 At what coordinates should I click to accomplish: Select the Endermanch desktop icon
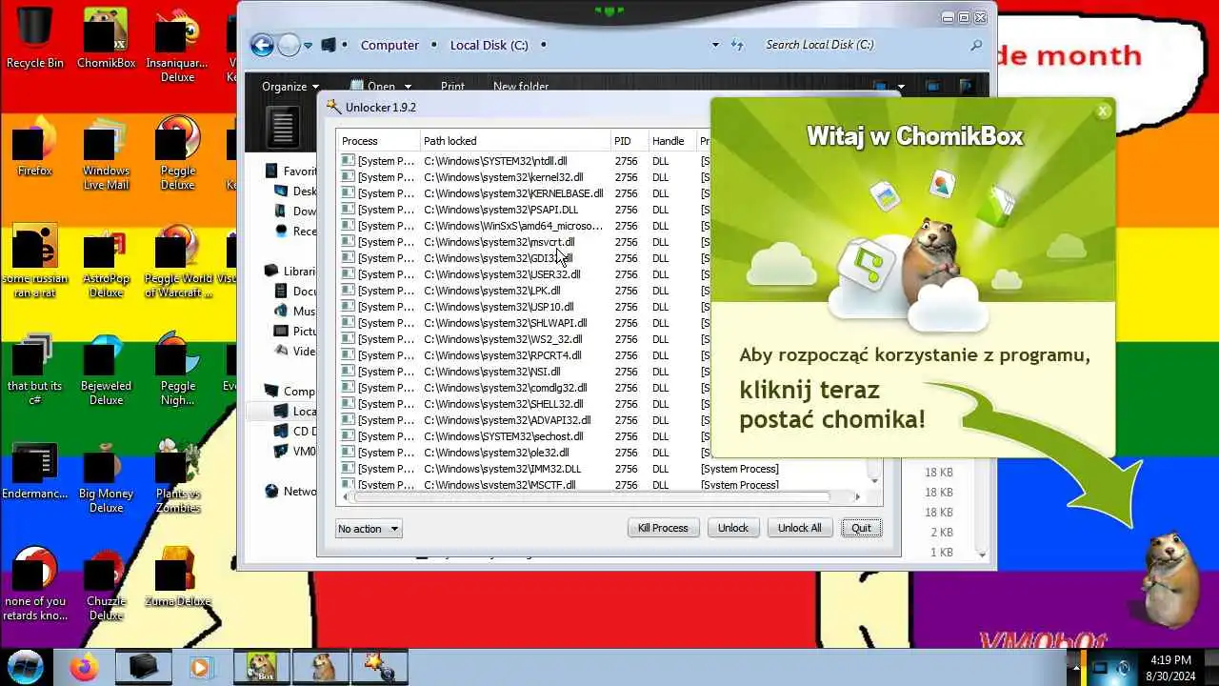click(35, 469)
